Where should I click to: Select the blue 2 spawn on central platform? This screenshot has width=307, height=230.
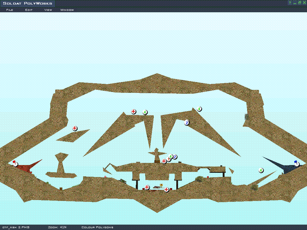[x=175, y=157]
